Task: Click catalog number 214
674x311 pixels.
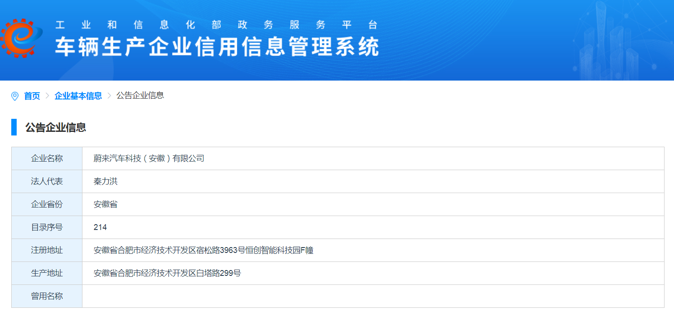Action: click(100, 227)
